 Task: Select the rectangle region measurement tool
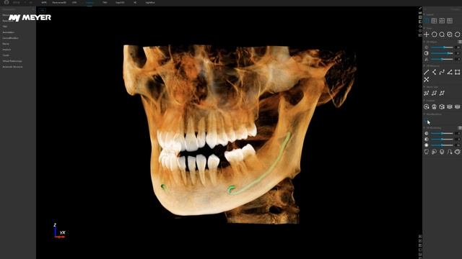[457, 72]
